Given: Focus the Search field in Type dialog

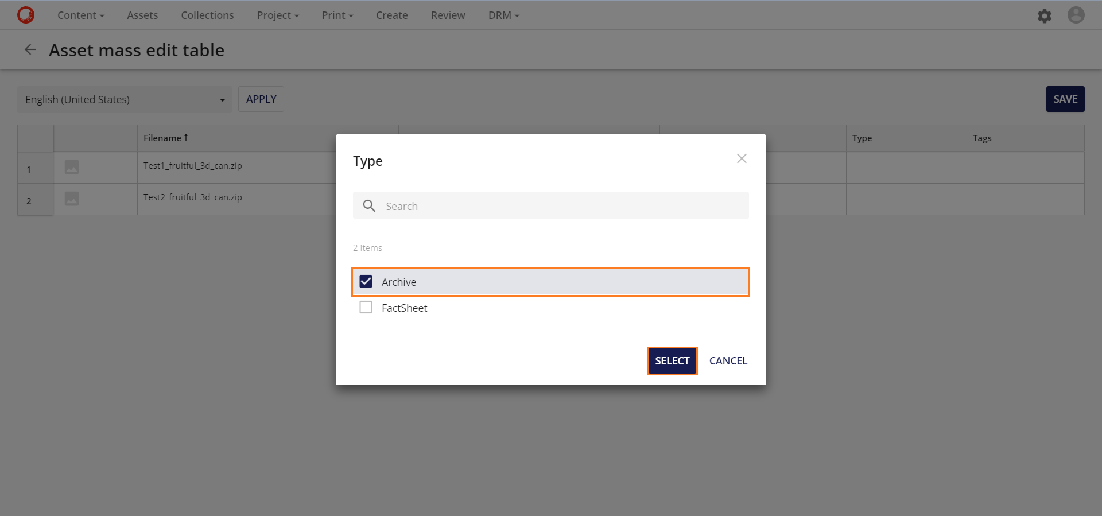Looking at the screenshot, I should point(562,205).
